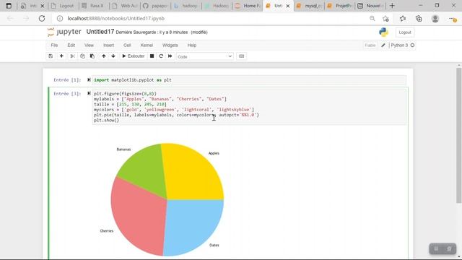The width and height of the screenshot is (462, 260).
Task: Open the browser Favorites list icon
Action: click(403, 18)
